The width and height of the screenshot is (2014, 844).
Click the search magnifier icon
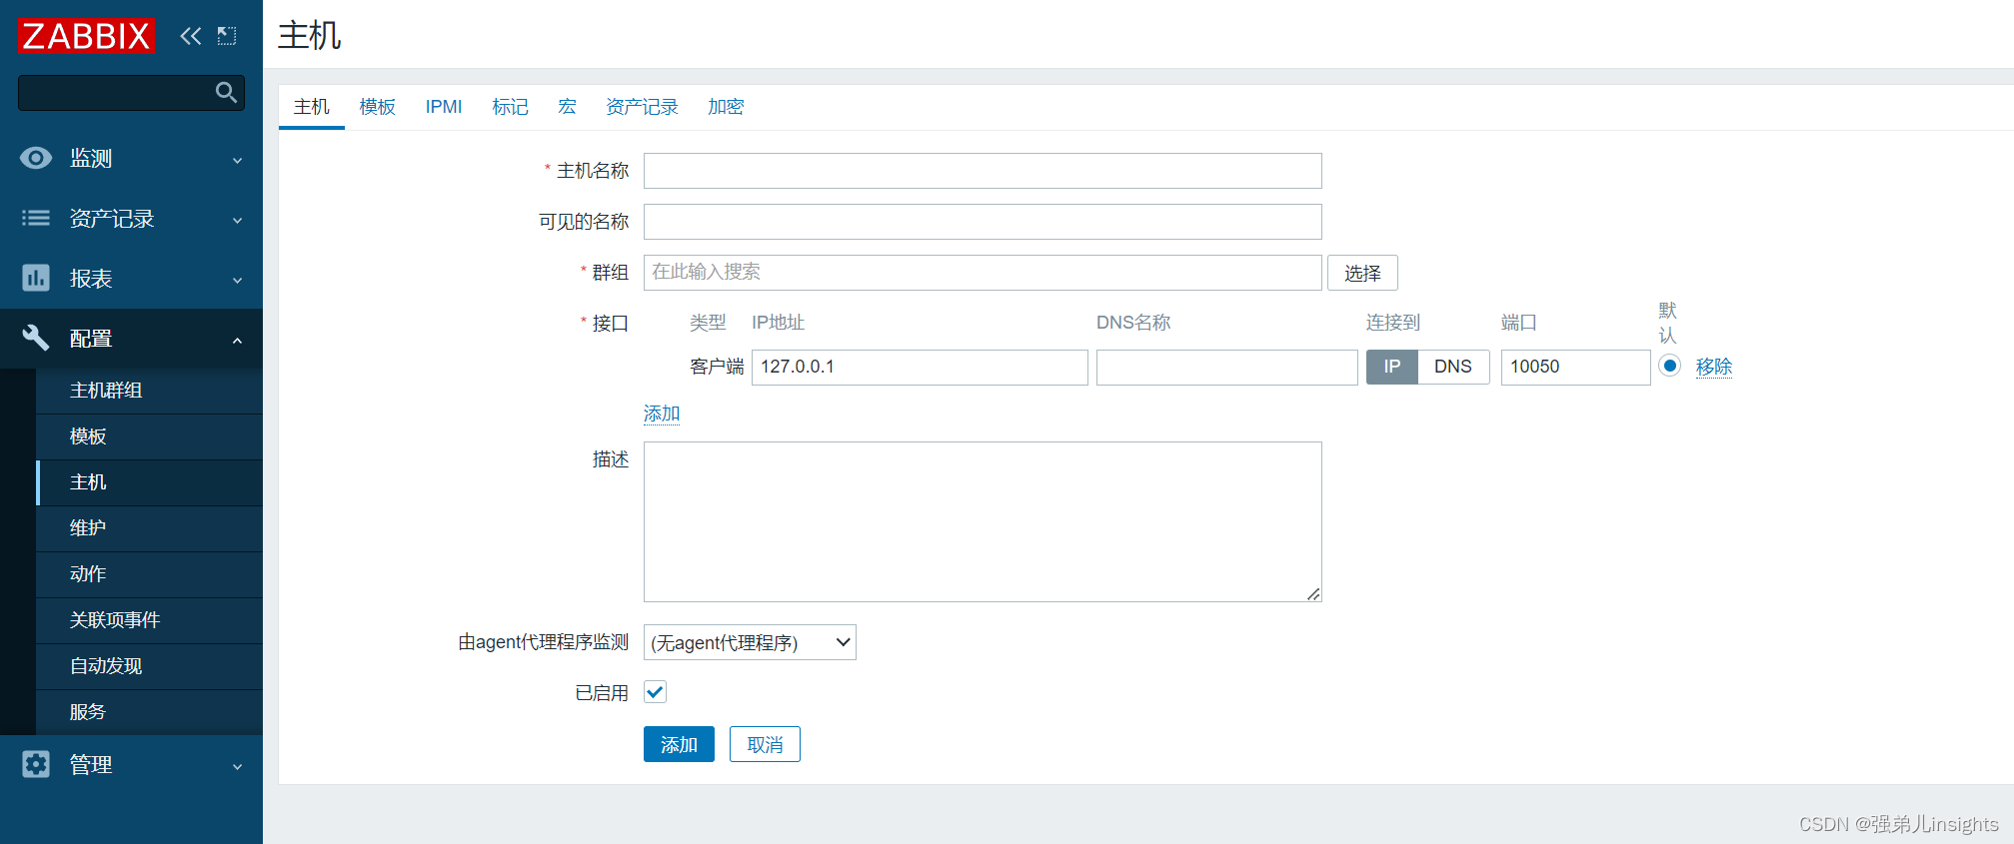pyautogui.click(x=227, y=93)
